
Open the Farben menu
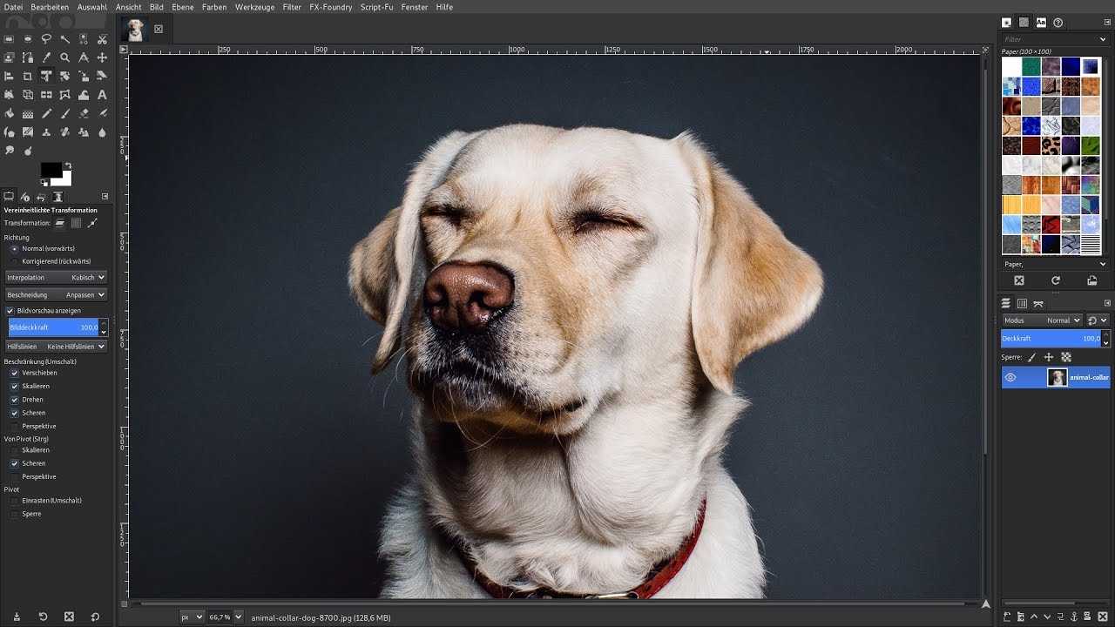point(214,7)
